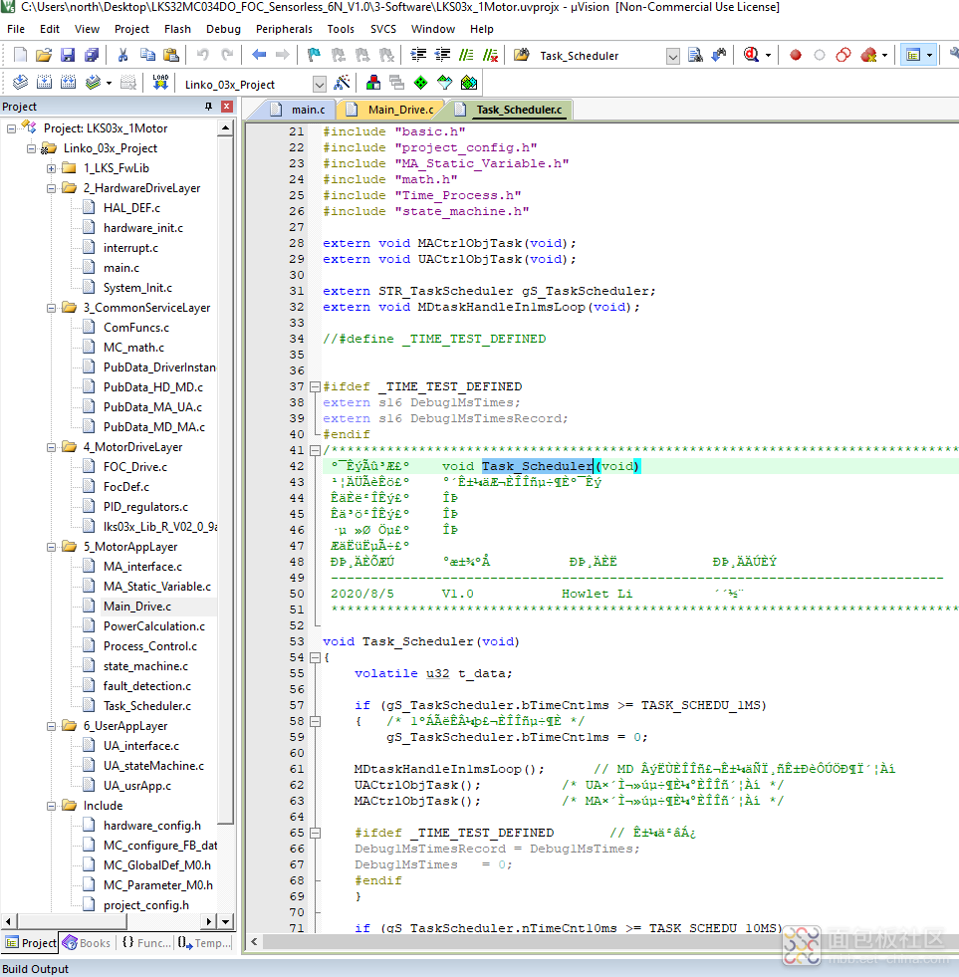
Task: Open the Peripherals menu
Action: 284,29
